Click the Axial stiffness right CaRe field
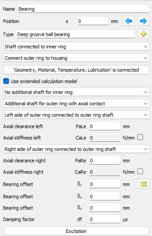Screen dimensions: 152x236 coord(105,172)
